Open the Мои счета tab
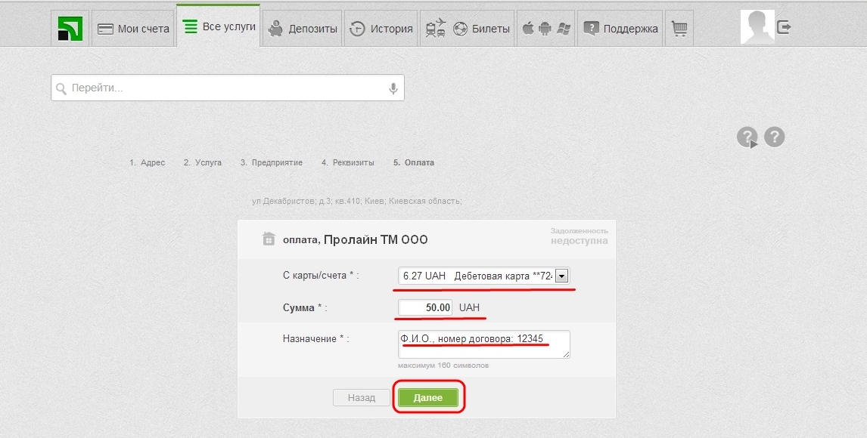 133,29
